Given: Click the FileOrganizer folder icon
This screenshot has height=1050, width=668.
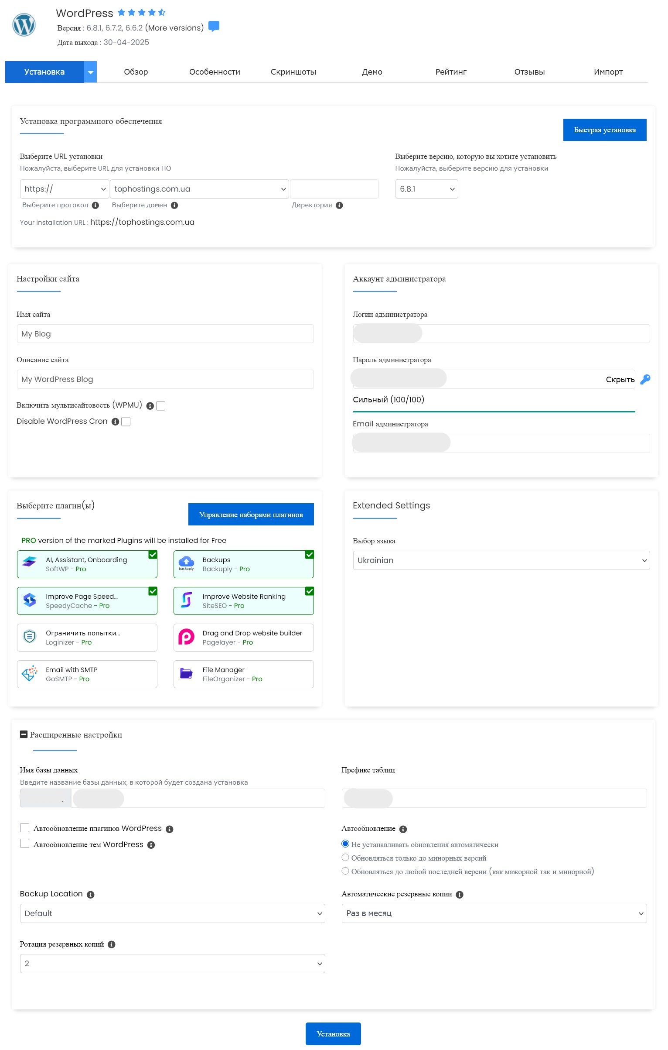Looking at the screenshot, I should pyautogui.click(x=186, y=673).
